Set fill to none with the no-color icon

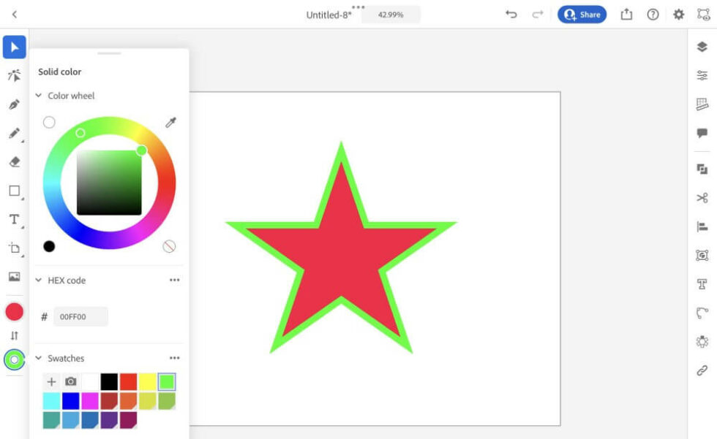click(x=170, y=246)
